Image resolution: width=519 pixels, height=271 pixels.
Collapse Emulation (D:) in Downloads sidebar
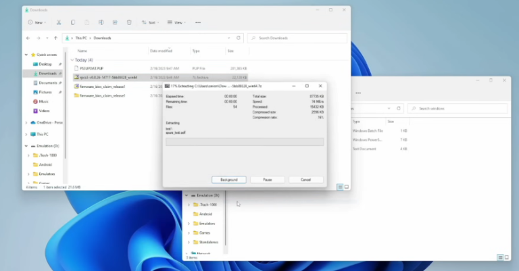pyautogui.click(x=26, y=146)
